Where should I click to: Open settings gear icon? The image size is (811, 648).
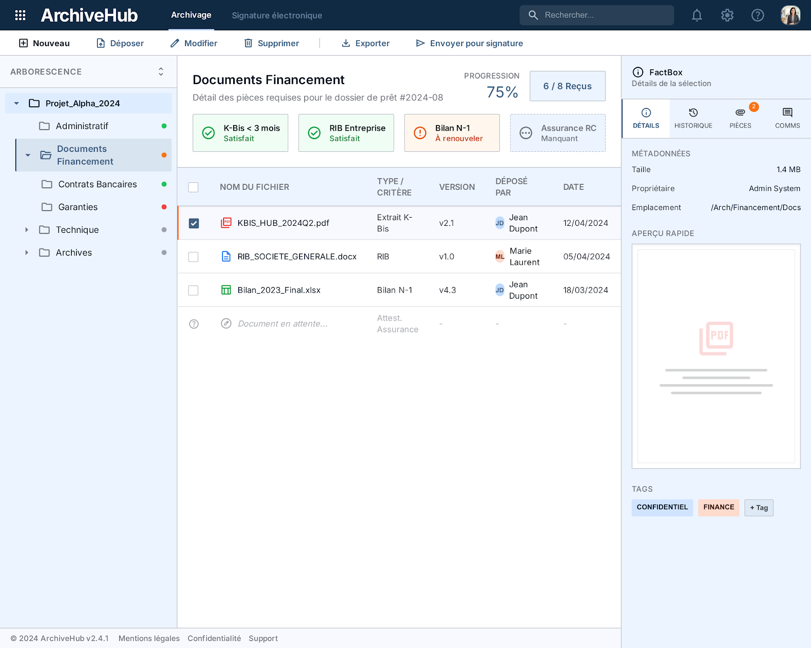tap(727, 15)
